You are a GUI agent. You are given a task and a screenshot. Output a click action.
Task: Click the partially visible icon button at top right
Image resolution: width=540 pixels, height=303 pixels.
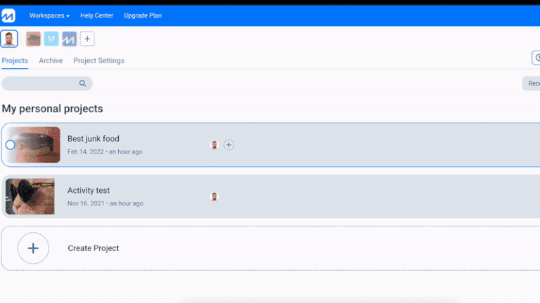click(x=536, y=58)
